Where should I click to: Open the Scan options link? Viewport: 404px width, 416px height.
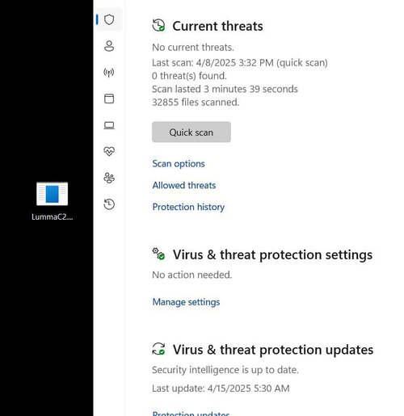tap(179, 164)
